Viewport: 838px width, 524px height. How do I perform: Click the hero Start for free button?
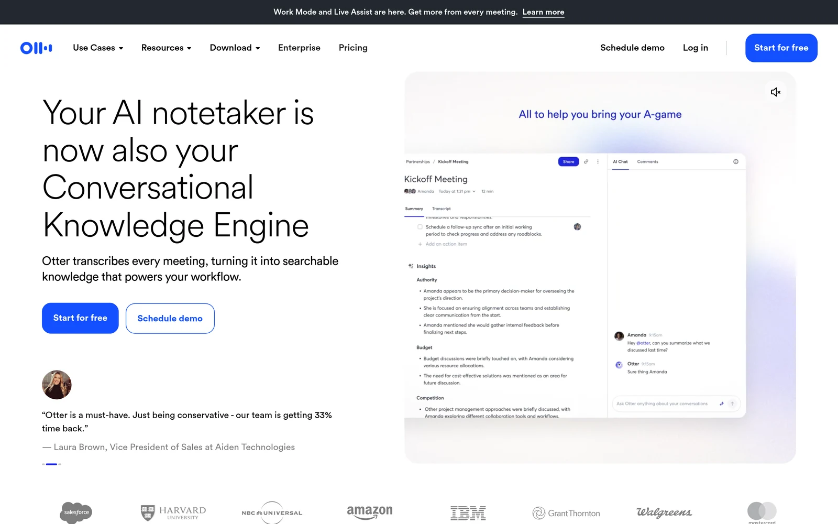pos(80,318)
